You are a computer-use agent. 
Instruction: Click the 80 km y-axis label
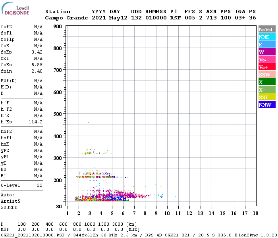[59, 207]
